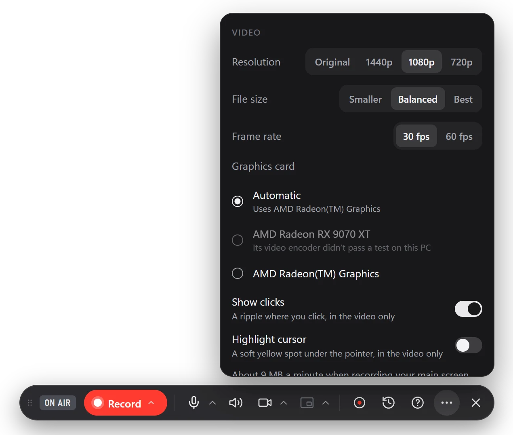Click 'A ripple where you click' description
The height and width of the screenshot is (435, 513).
tap(313, 316)
